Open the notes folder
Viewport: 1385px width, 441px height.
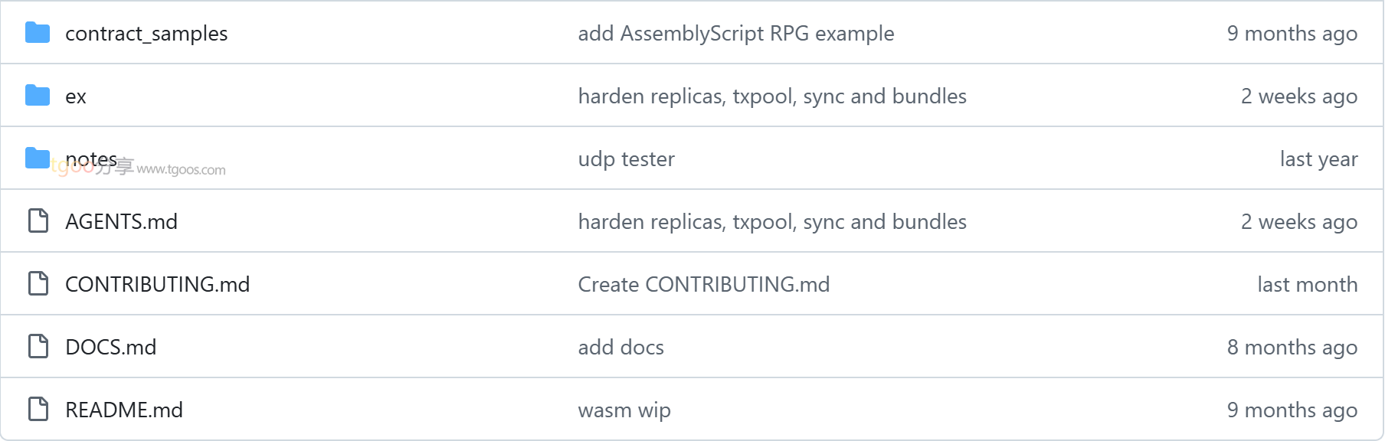pos(91,159)
